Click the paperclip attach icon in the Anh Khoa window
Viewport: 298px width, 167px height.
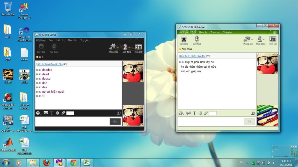(206, 113)
